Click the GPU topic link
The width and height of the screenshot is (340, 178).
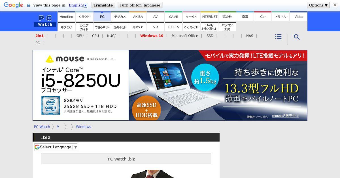80,36
